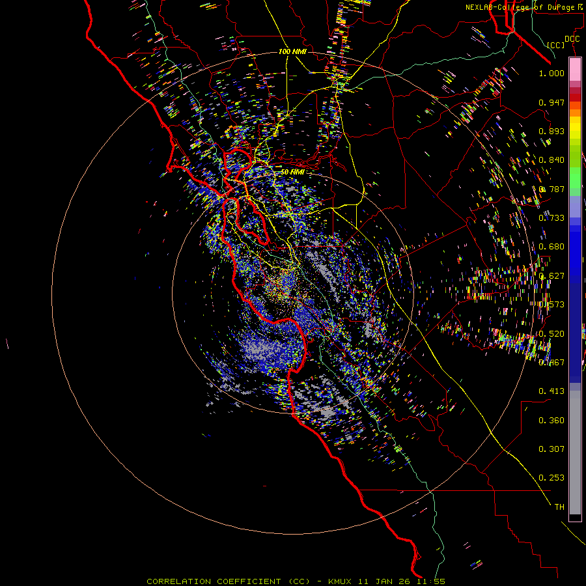Click the 0.893 scale value

(x=551, y=131)
